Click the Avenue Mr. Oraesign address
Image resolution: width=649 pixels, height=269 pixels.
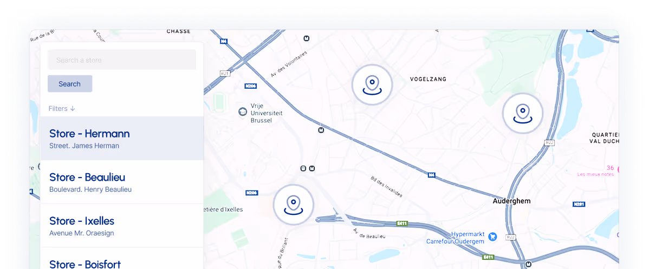[x=82, y=233]
